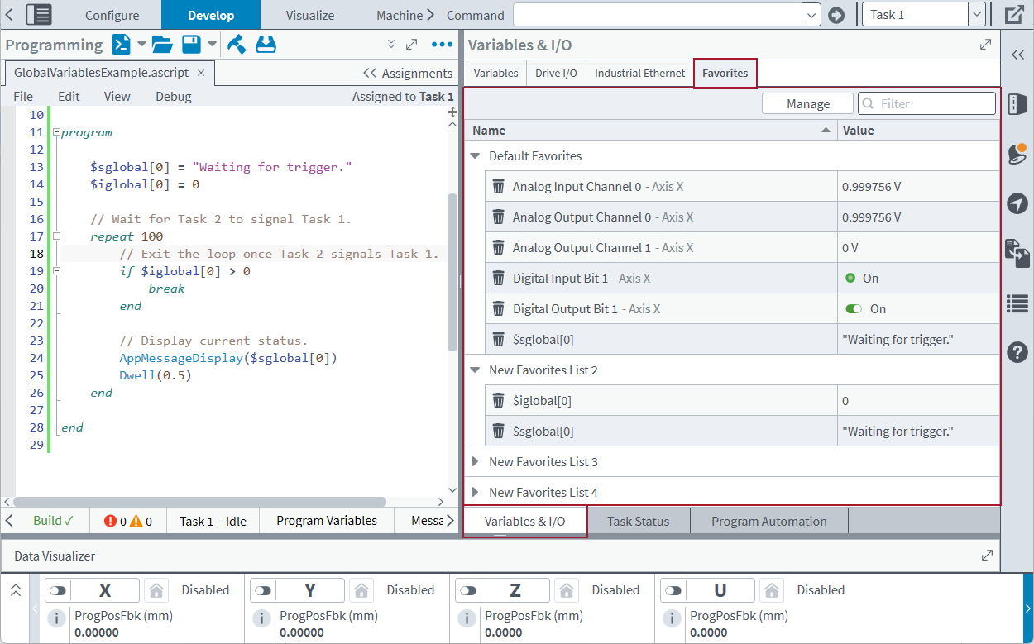Click the save floppy disk icon
This screenshot has width=1034, height=644.
point(192,45)
